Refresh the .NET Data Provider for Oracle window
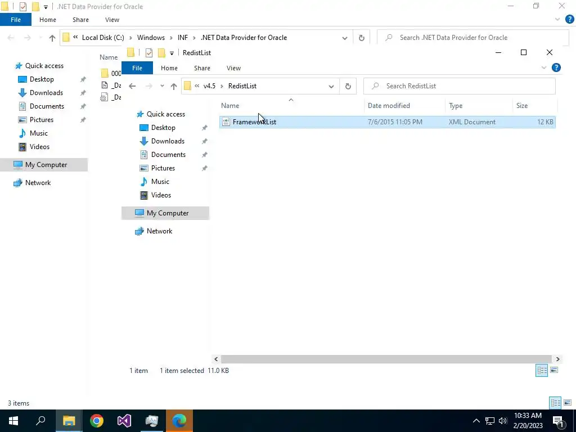This screenshot has height=432, width=576. click(x=362, y=38)
